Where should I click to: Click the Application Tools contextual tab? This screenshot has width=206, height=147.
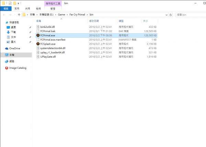tap(53, 3)
